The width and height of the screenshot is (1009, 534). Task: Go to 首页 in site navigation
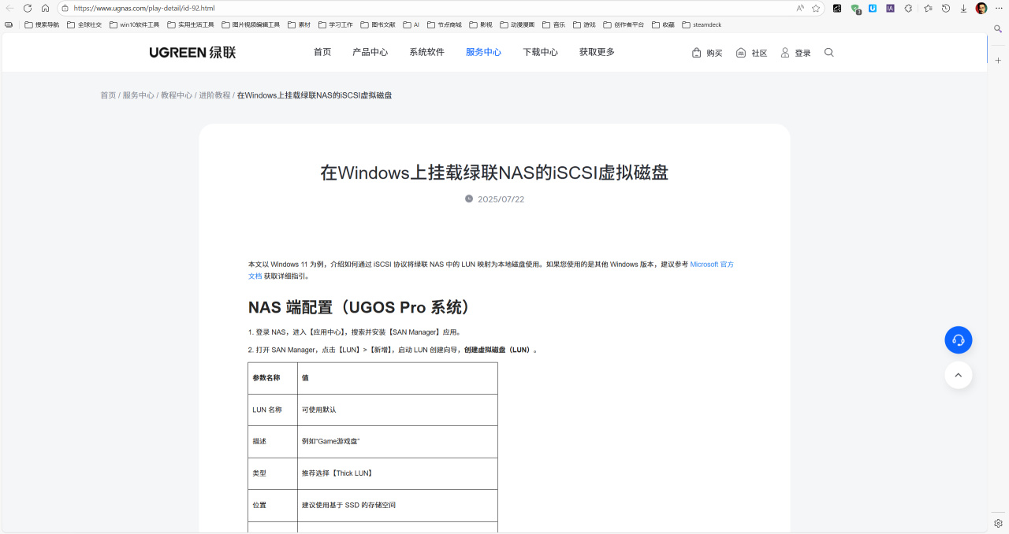pyautogui.click(x=322, y=52)
